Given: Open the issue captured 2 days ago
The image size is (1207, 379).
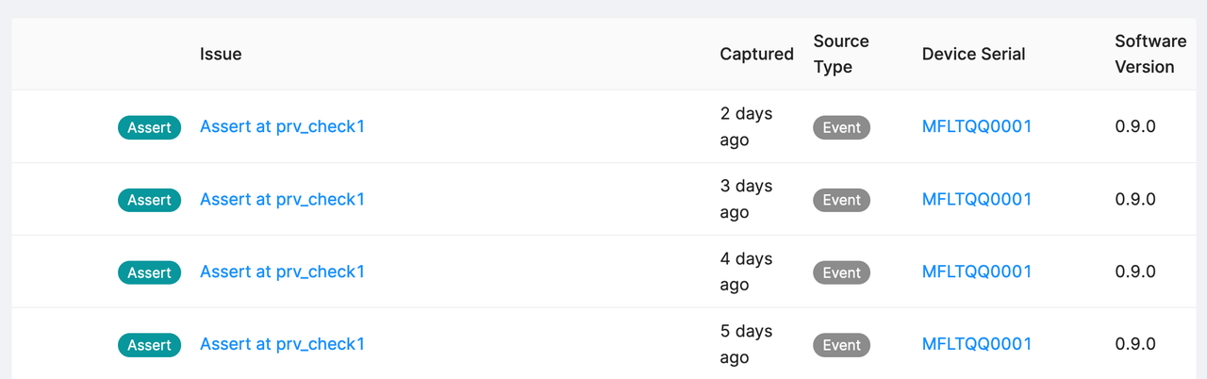Looking at the screenshot, I should (x=282, y=126).
